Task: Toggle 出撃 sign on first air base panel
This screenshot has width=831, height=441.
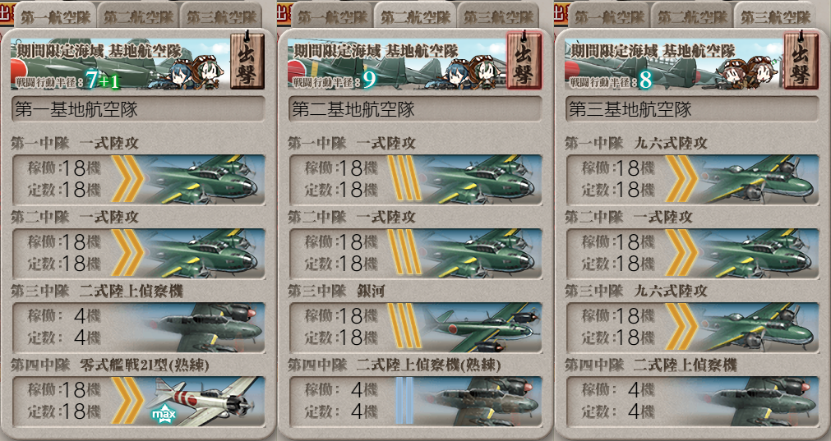Action: [247, 60]
